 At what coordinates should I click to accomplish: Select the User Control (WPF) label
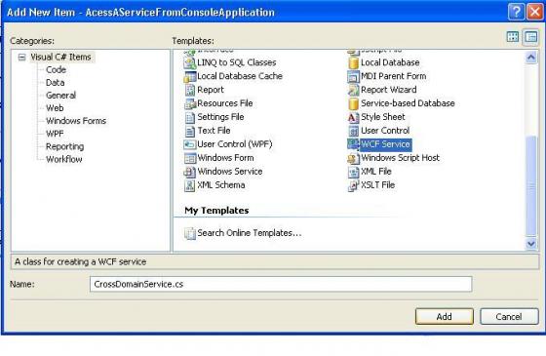click(x=235, y=144)
